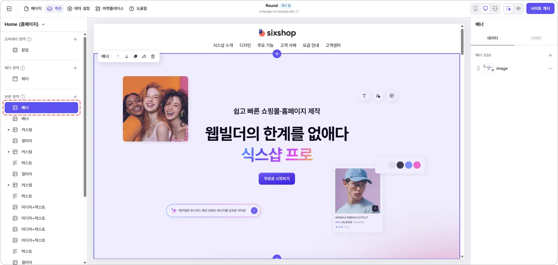Screen dimensions: 558x265
Task: Show help for 헤더 영역
Action: tap(23, 68)
